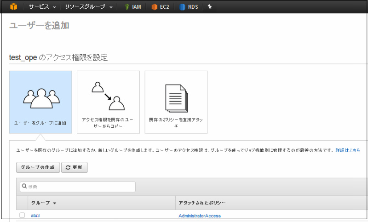Click the グループの作成 button
Screen dimensions: 368x222
pos(38,168)
